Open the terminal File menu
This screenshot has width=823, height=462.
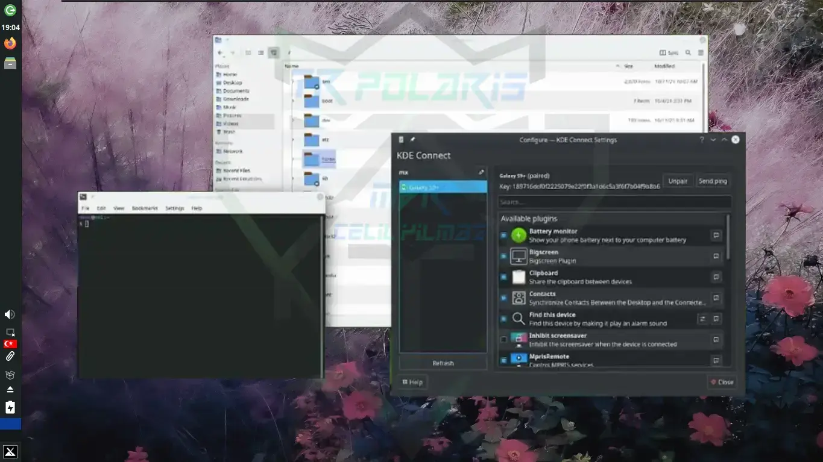coord(85,208)
